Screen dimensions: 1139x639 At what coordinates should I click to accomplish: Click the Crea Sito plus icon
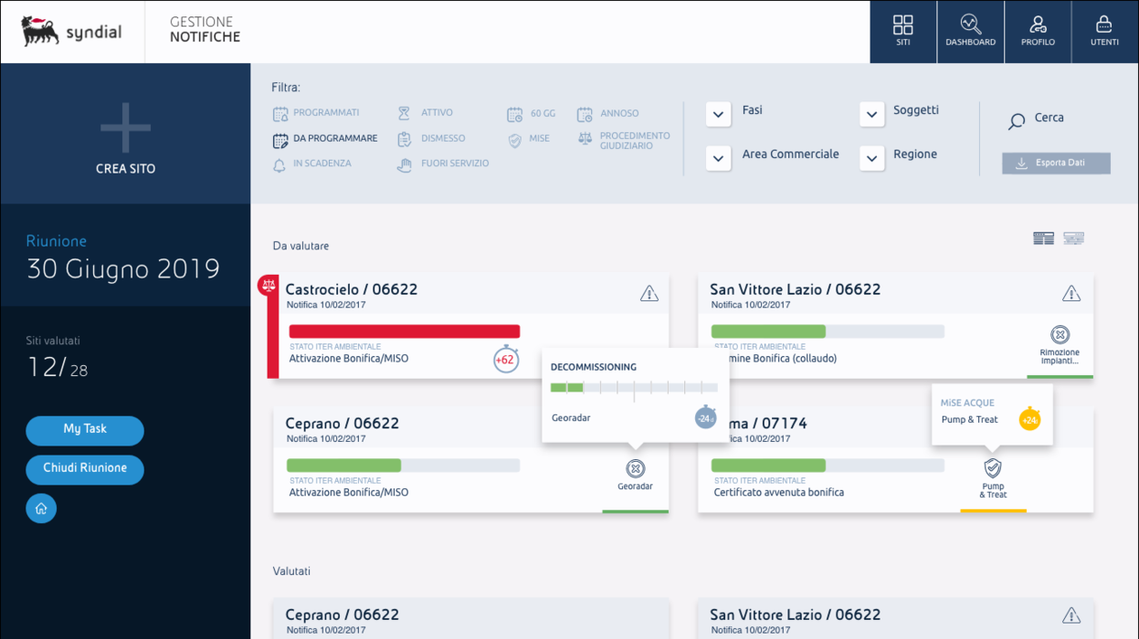[x=125, y=128]
